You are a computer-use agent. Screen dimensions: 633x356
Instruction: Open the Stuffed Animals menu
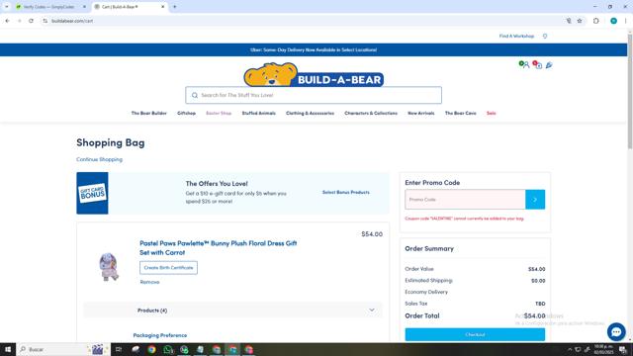pyautogui.click(x=259, y=113)
